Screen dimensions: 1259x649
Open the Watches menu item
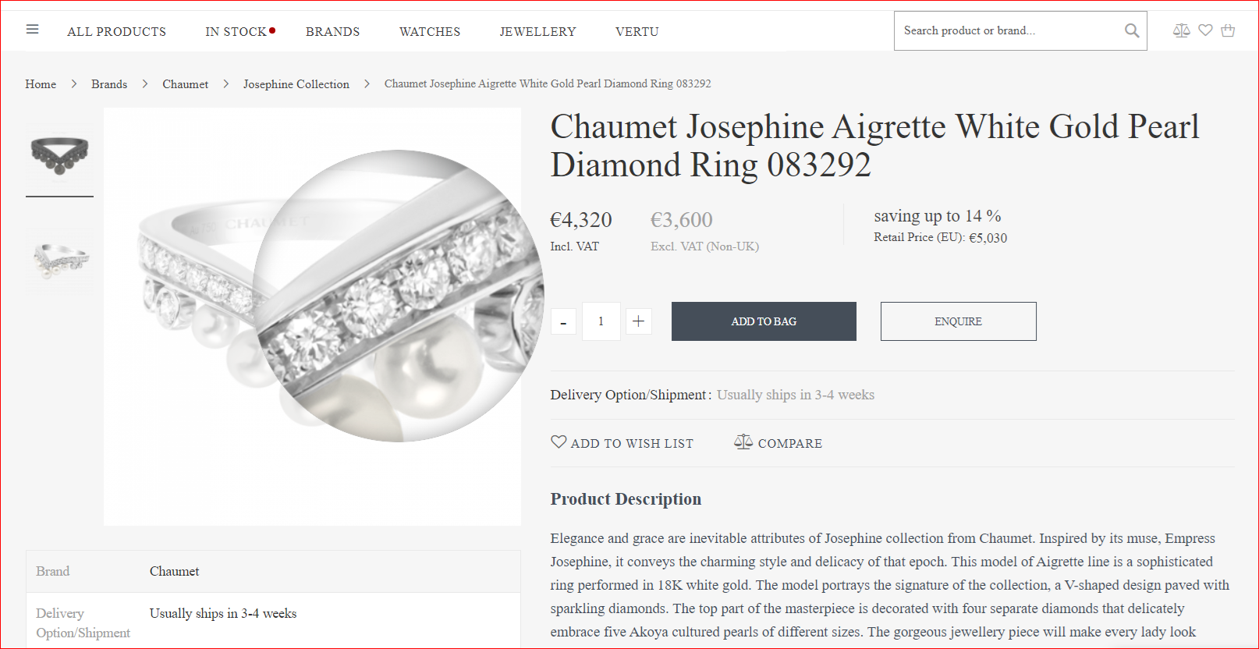point(430,32)
